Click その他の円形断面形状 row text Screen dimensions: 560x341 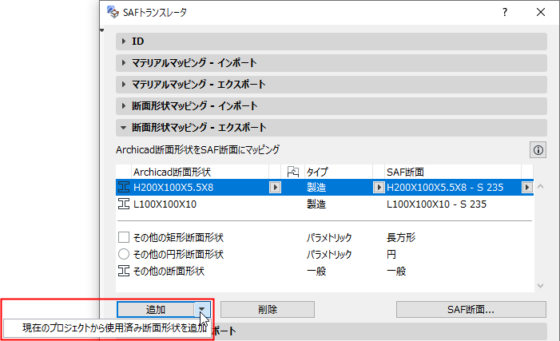click(178, 254)
